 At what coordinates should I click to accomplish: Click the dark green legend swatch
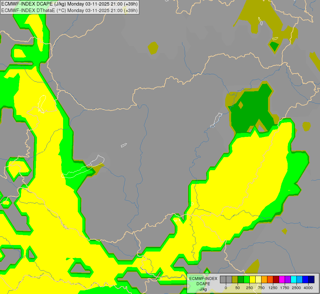(241, 279)
